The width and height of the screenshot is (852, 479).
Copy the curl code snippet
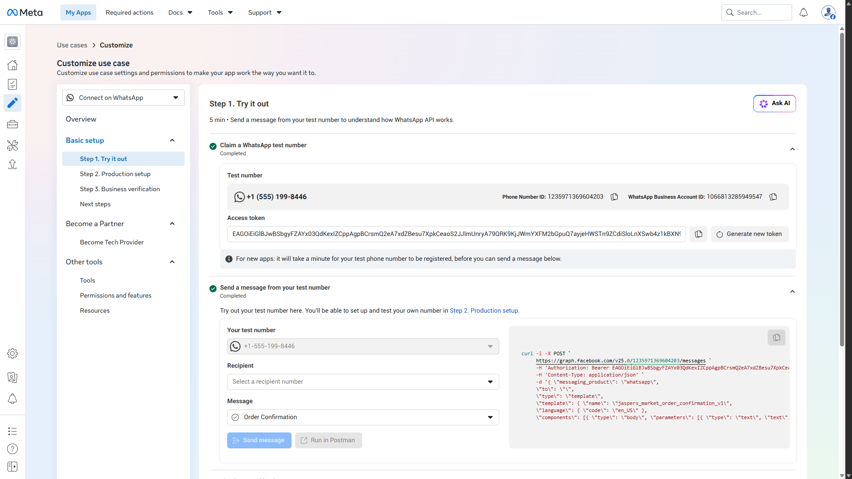point(777,338)
